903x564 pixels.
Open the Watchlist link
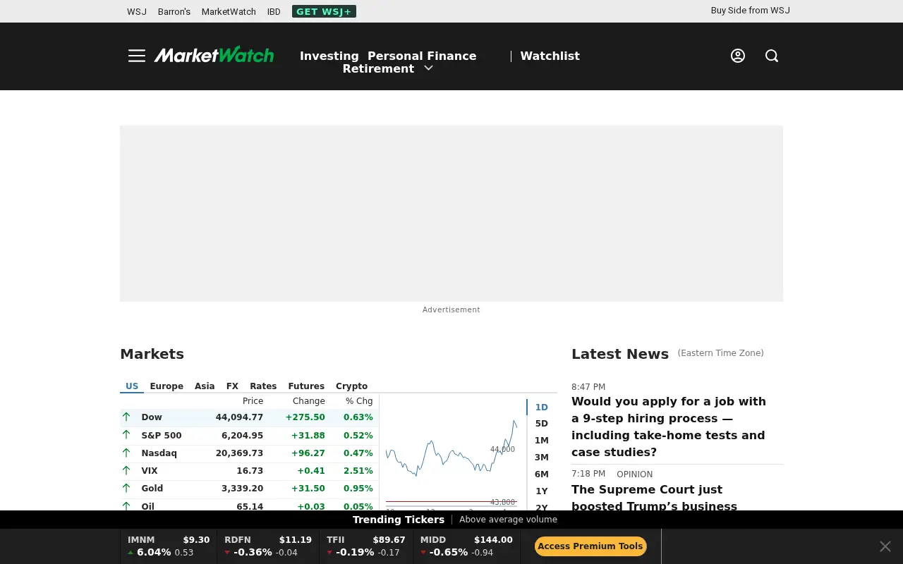[550, 56]
